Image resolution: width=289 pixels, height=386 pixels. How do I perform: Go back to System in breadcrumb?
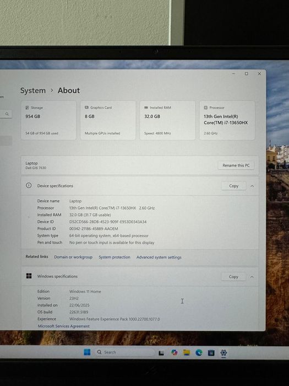[x=33, y=90]
